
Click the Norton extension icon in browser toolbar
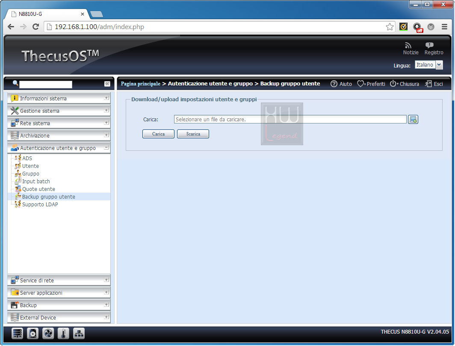point(403,26)
